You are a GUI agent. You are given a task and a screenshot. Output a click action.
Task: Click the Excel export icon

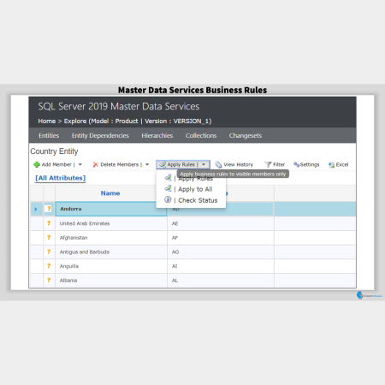pyautogui.click(x=331, y=165)
